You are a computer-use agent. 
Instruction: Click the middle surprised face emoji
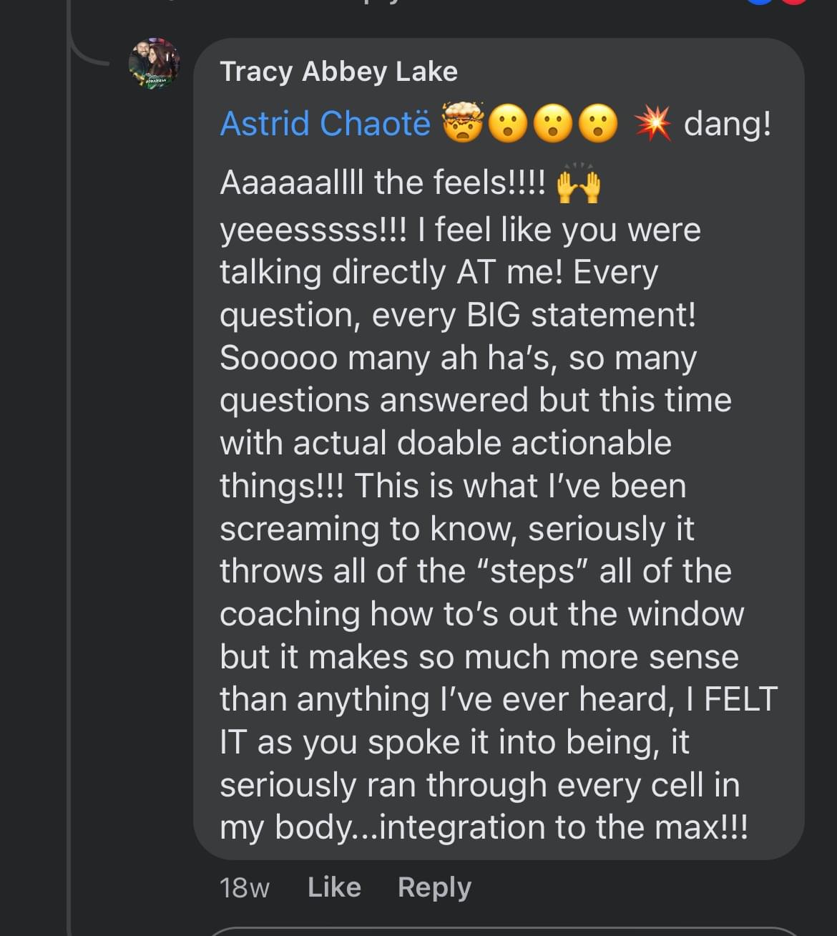point(553,124)
